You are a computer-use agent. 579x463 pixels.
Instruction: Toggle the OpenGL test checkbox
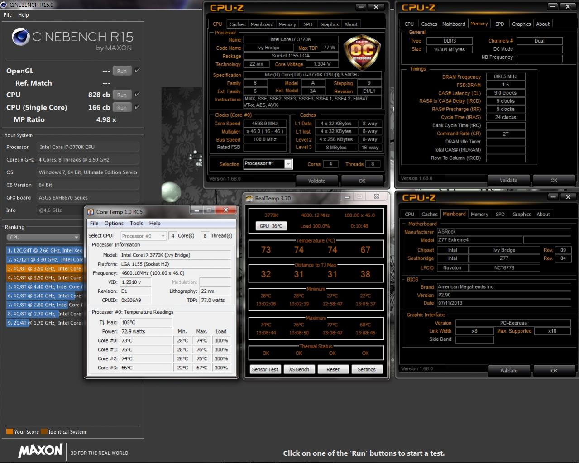[137, 71]
